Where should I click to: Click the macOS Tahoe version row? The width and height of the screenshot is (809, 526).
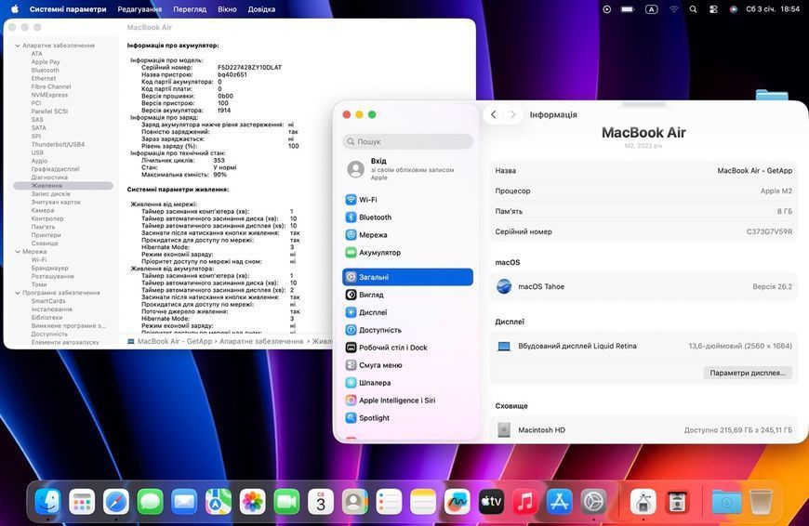tap(643, 286)
